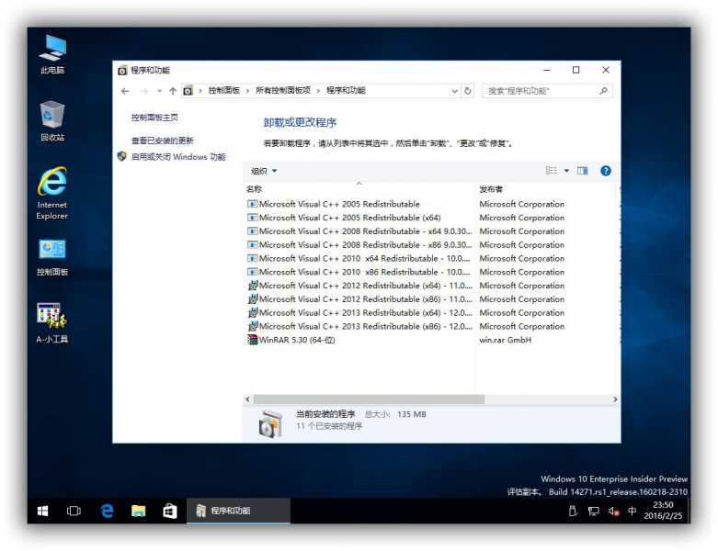Open Task View on the taskbar
718x551 pixels.
pyautogui.click(x=74, y=511)
